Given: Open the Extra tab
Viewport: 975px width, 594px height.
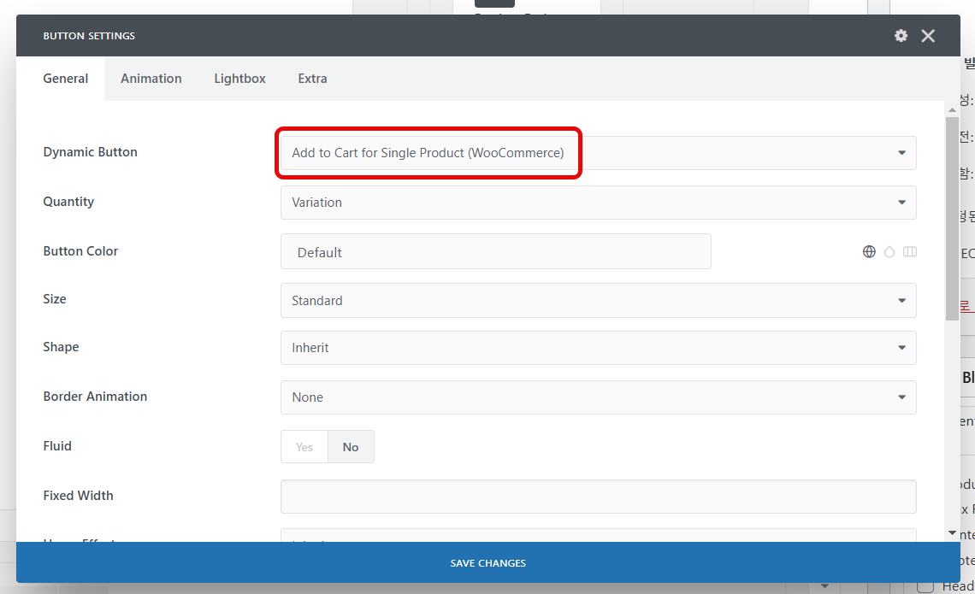Looking at the screenshot, I should click(312, 79).
